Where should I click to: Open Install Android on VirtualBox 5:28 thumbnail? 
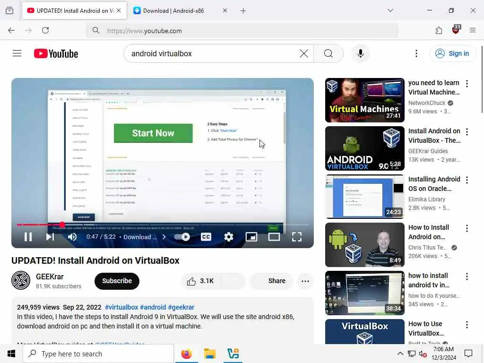[x=364, y=148]
